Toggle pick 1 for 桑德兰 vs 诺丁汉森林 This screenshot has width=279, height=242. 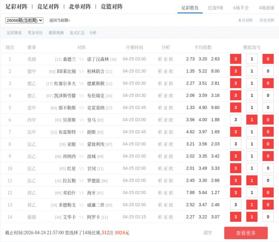point(252,59)
